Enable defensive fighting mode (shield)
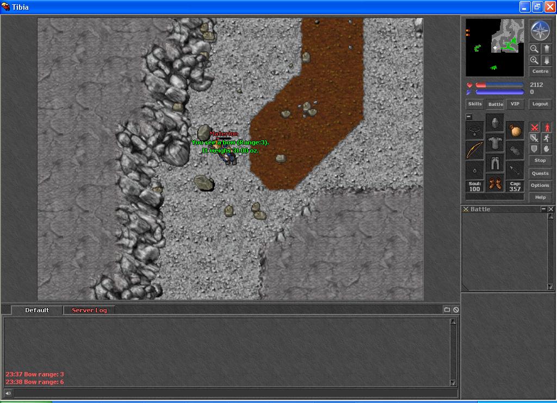 pyautogui.click(x=534, y=149)
